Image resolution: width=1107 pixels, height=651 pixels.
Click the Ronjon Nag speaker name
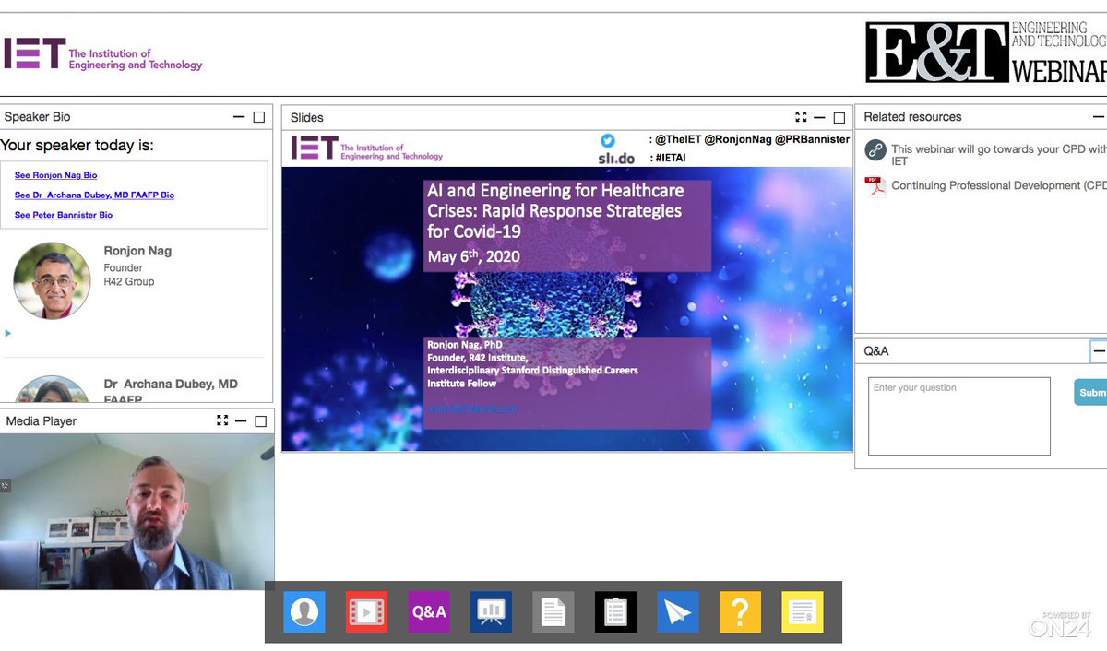point(137,251)
